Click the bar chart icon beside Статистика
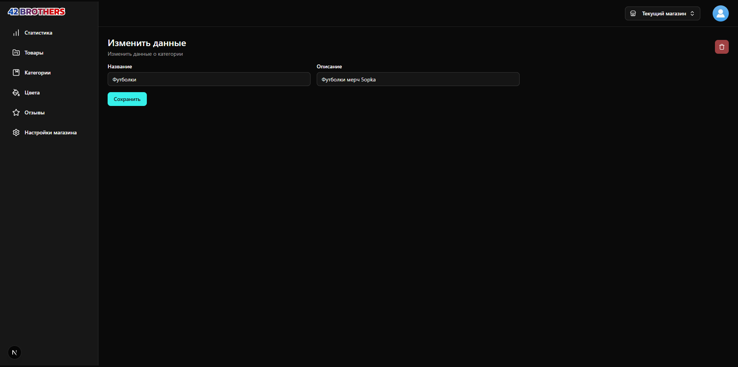738x367 pixels. point(16,33)
